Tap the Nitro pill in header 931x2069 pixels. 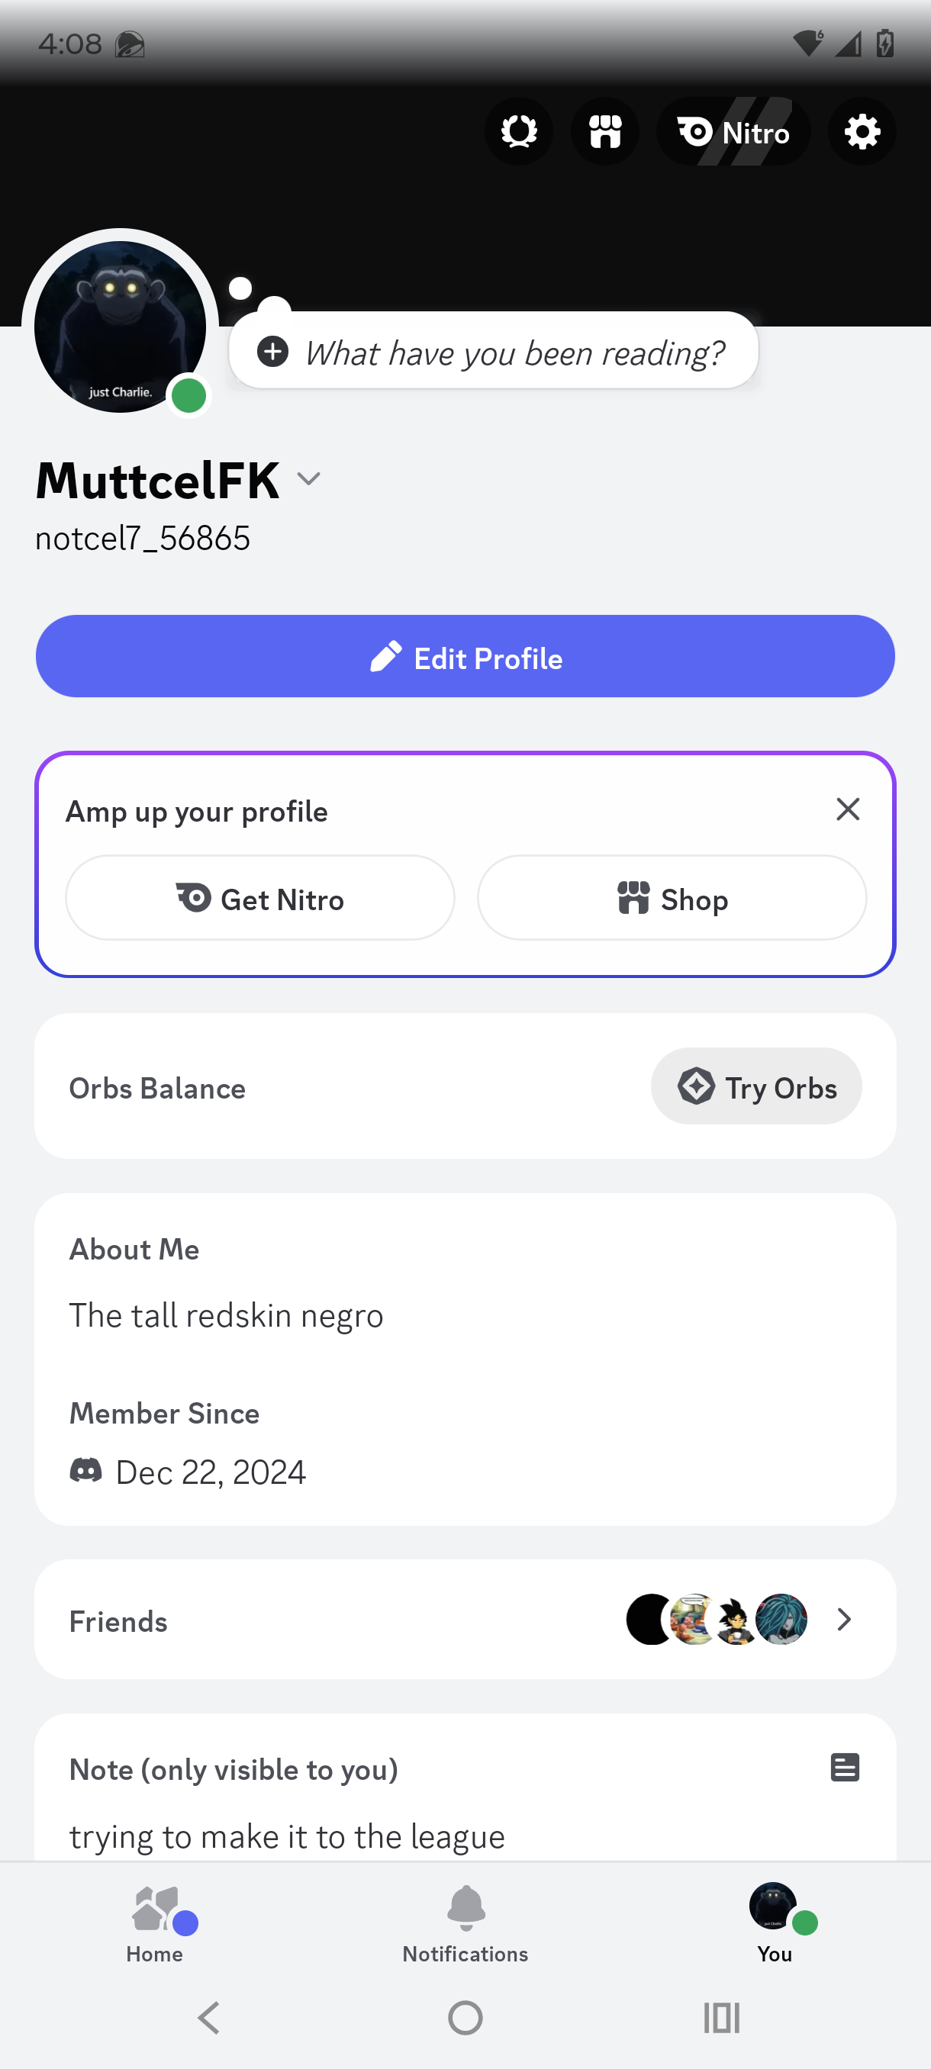point(733,132)
